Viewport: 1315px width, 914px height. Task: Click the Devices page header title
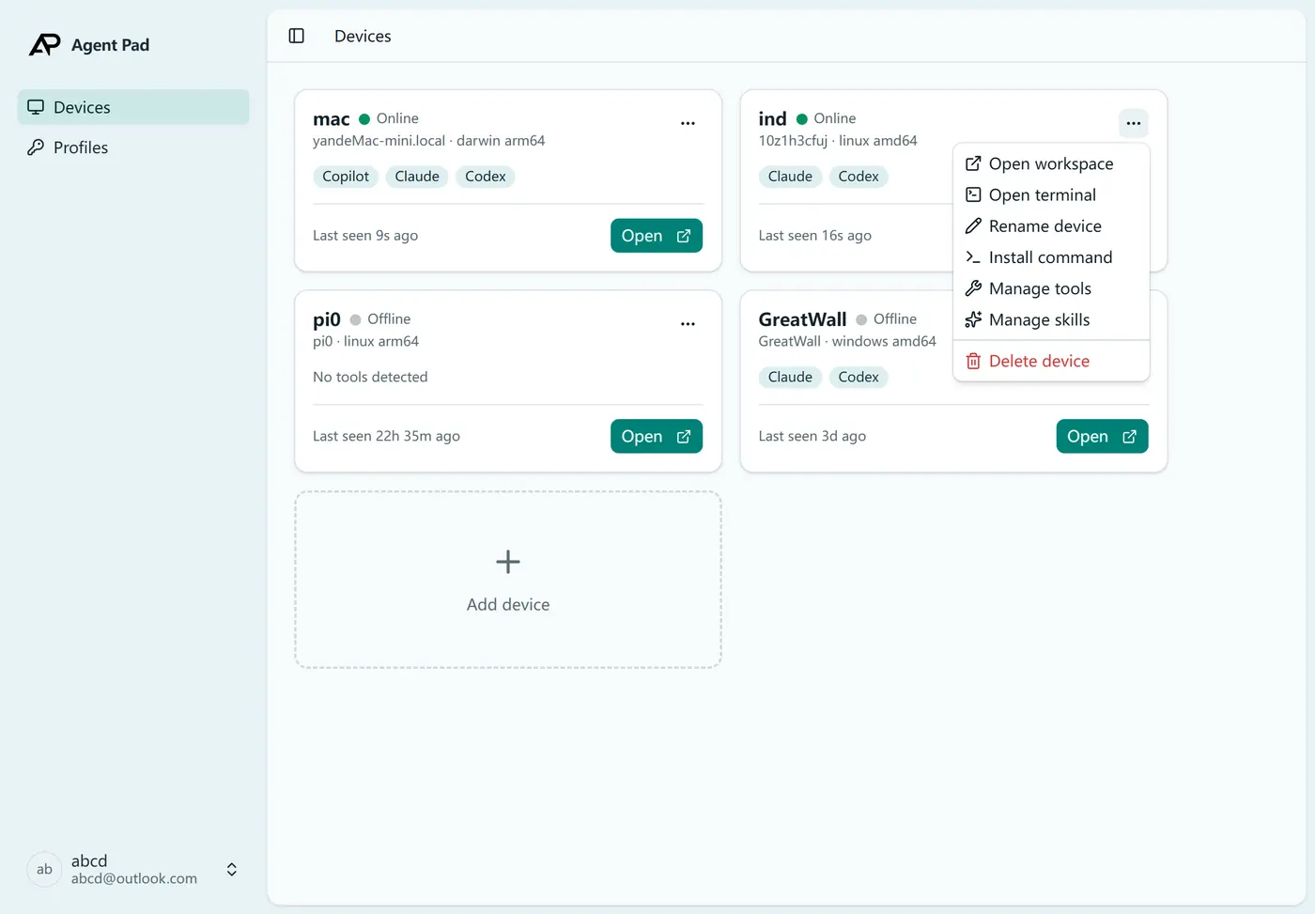(x=363, y=36)
